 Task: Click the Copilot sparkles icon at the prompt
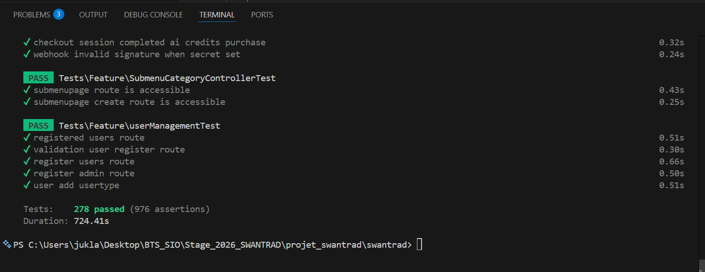point(6,244)
